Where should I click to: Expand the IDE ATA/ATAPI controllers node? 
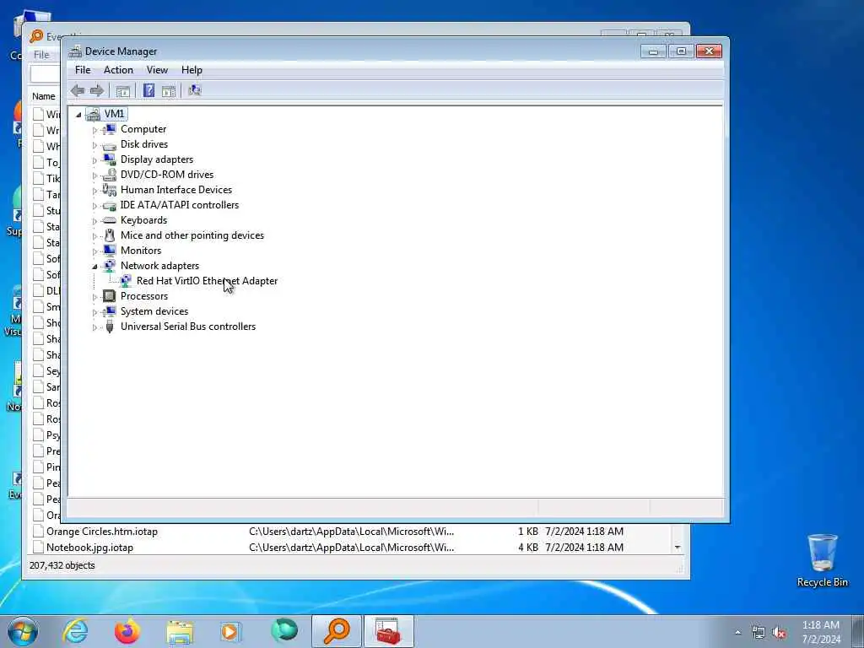click(94, 206)
